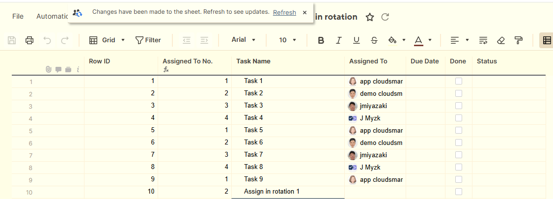553x199 pixels.
Task: Star this sheet as favorite
Action: coord(370,17)
